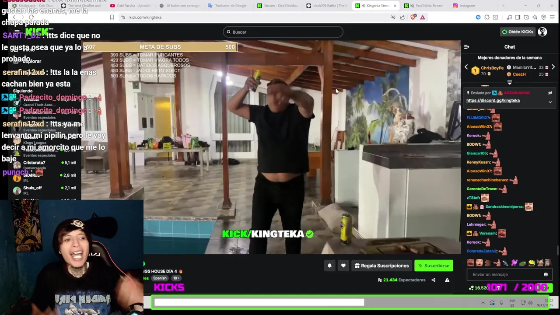Click the purple quick emote

tap(514, 262)
